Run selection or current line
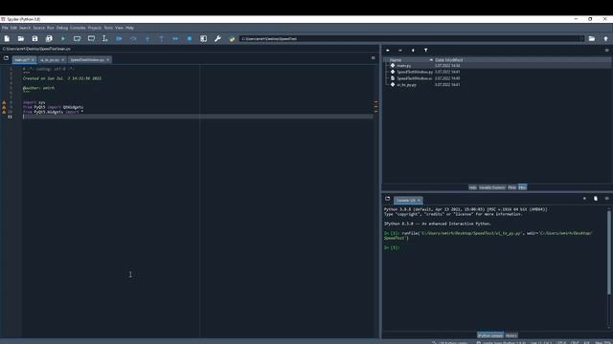Image resolution: width=613 pixels, height=344 pixels. coord(104,38)
